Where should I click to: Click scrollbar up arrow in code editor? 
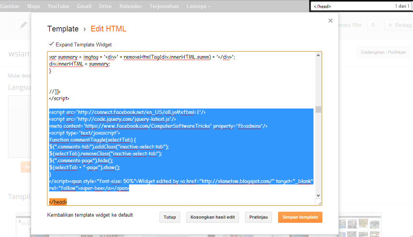click(x=318, y=55)
